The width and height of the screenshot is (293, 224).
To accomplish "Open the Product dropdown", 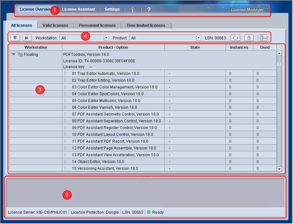I will pyautogui.click(x=198, y=38).
